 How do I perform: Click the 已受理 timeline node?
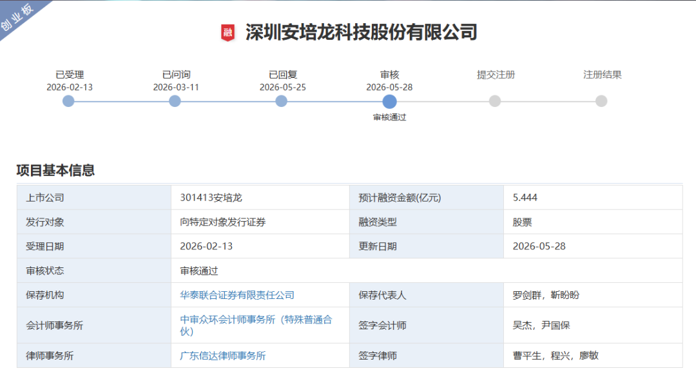coord(68,101)
